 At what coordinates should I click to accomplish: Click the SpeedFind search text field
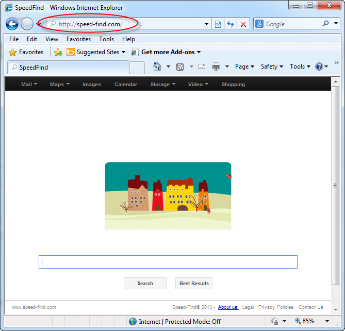pyautogui.click(x=168, y=262)
